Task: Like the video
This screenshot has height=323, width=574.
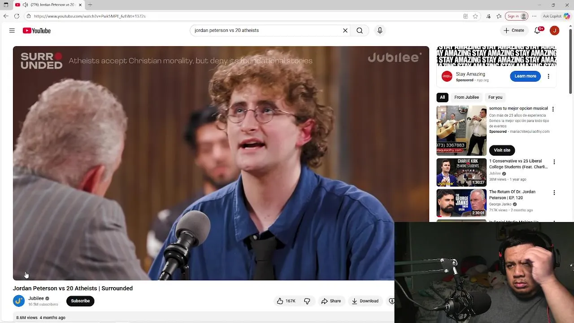Action: coord(286,301)
